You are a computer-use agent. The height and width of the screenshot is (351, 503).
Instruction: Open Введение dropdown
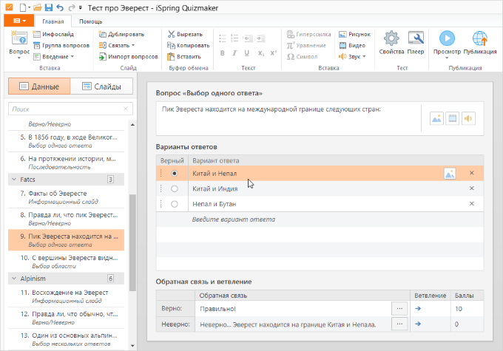pos(53,57)
